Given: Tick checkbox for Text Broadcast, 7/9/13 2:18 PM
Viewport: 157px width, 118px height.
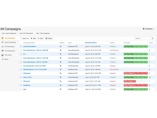Looking at the screenshot, I should point(21,66).
